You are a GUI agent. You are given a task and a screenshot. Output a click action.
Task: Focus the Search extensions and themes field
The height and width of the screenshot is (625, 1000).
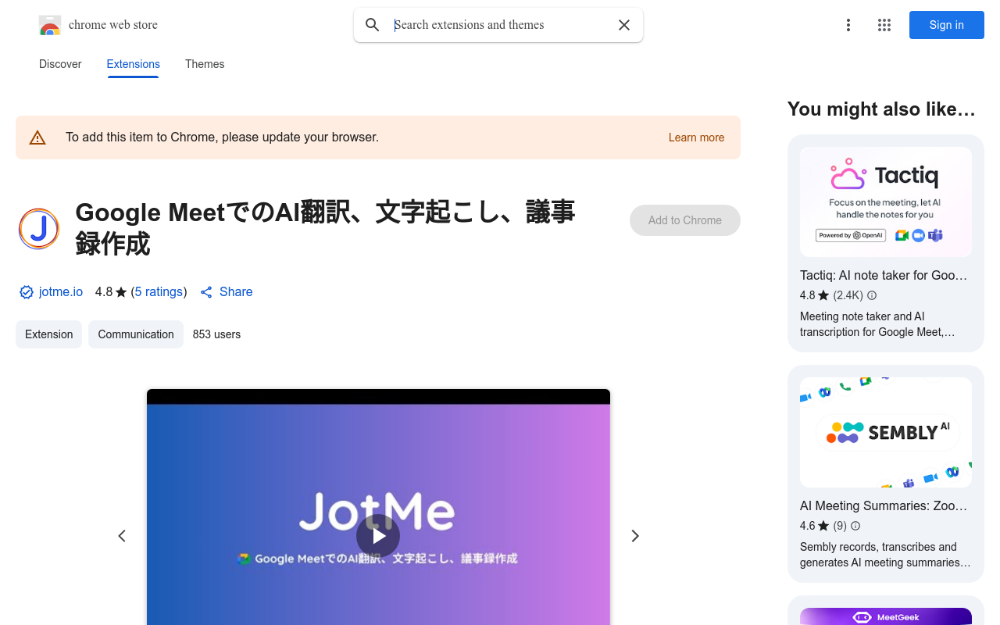[x=500, y=25]
